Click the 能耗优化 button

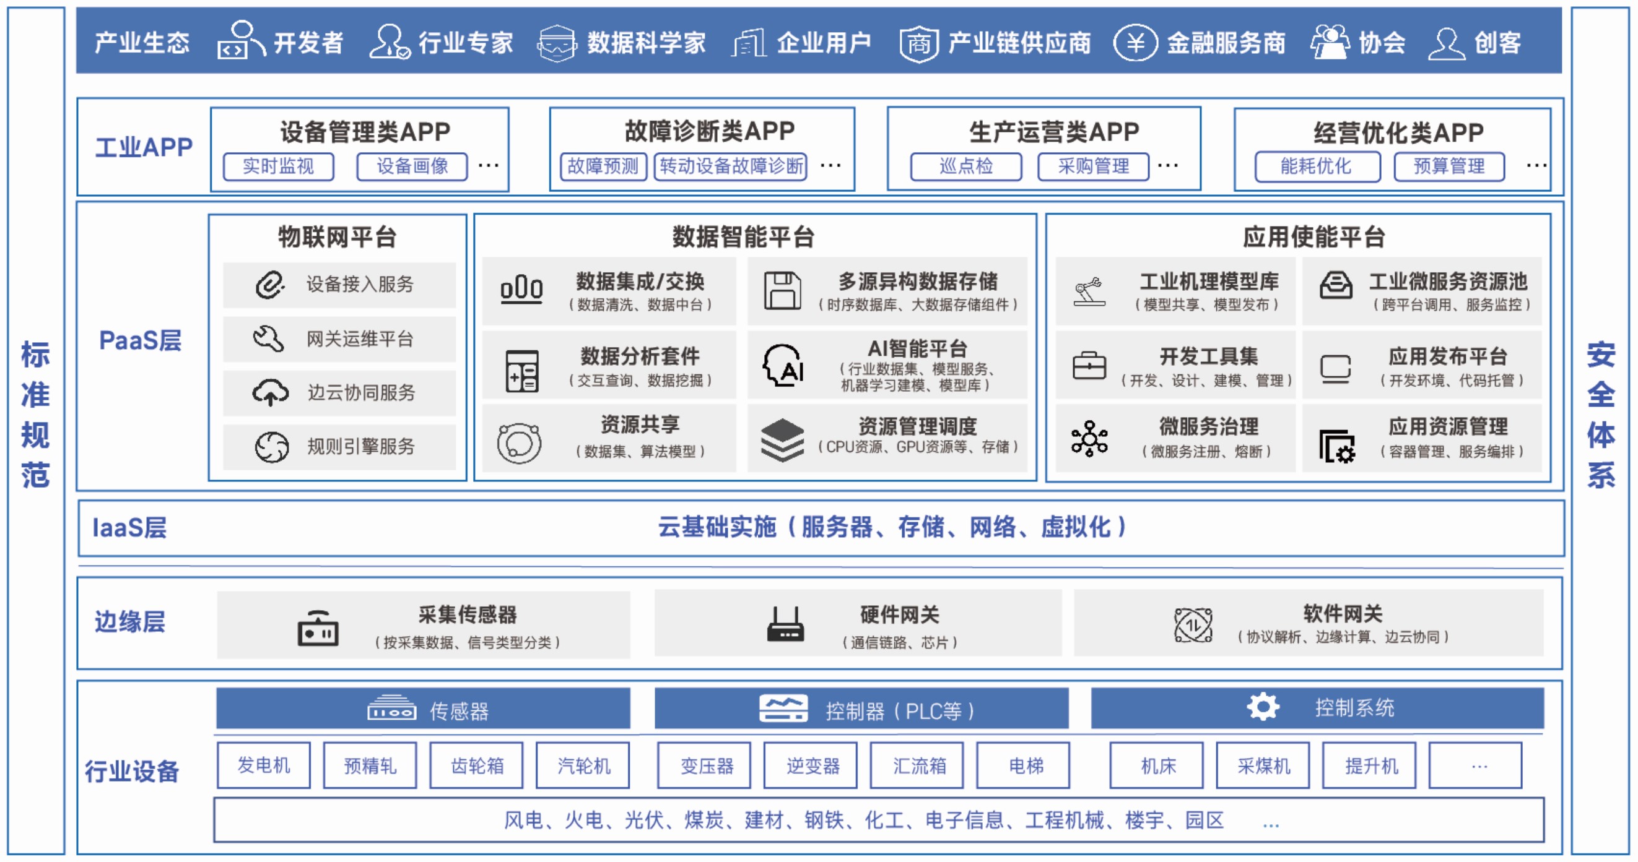[1318, 166]
